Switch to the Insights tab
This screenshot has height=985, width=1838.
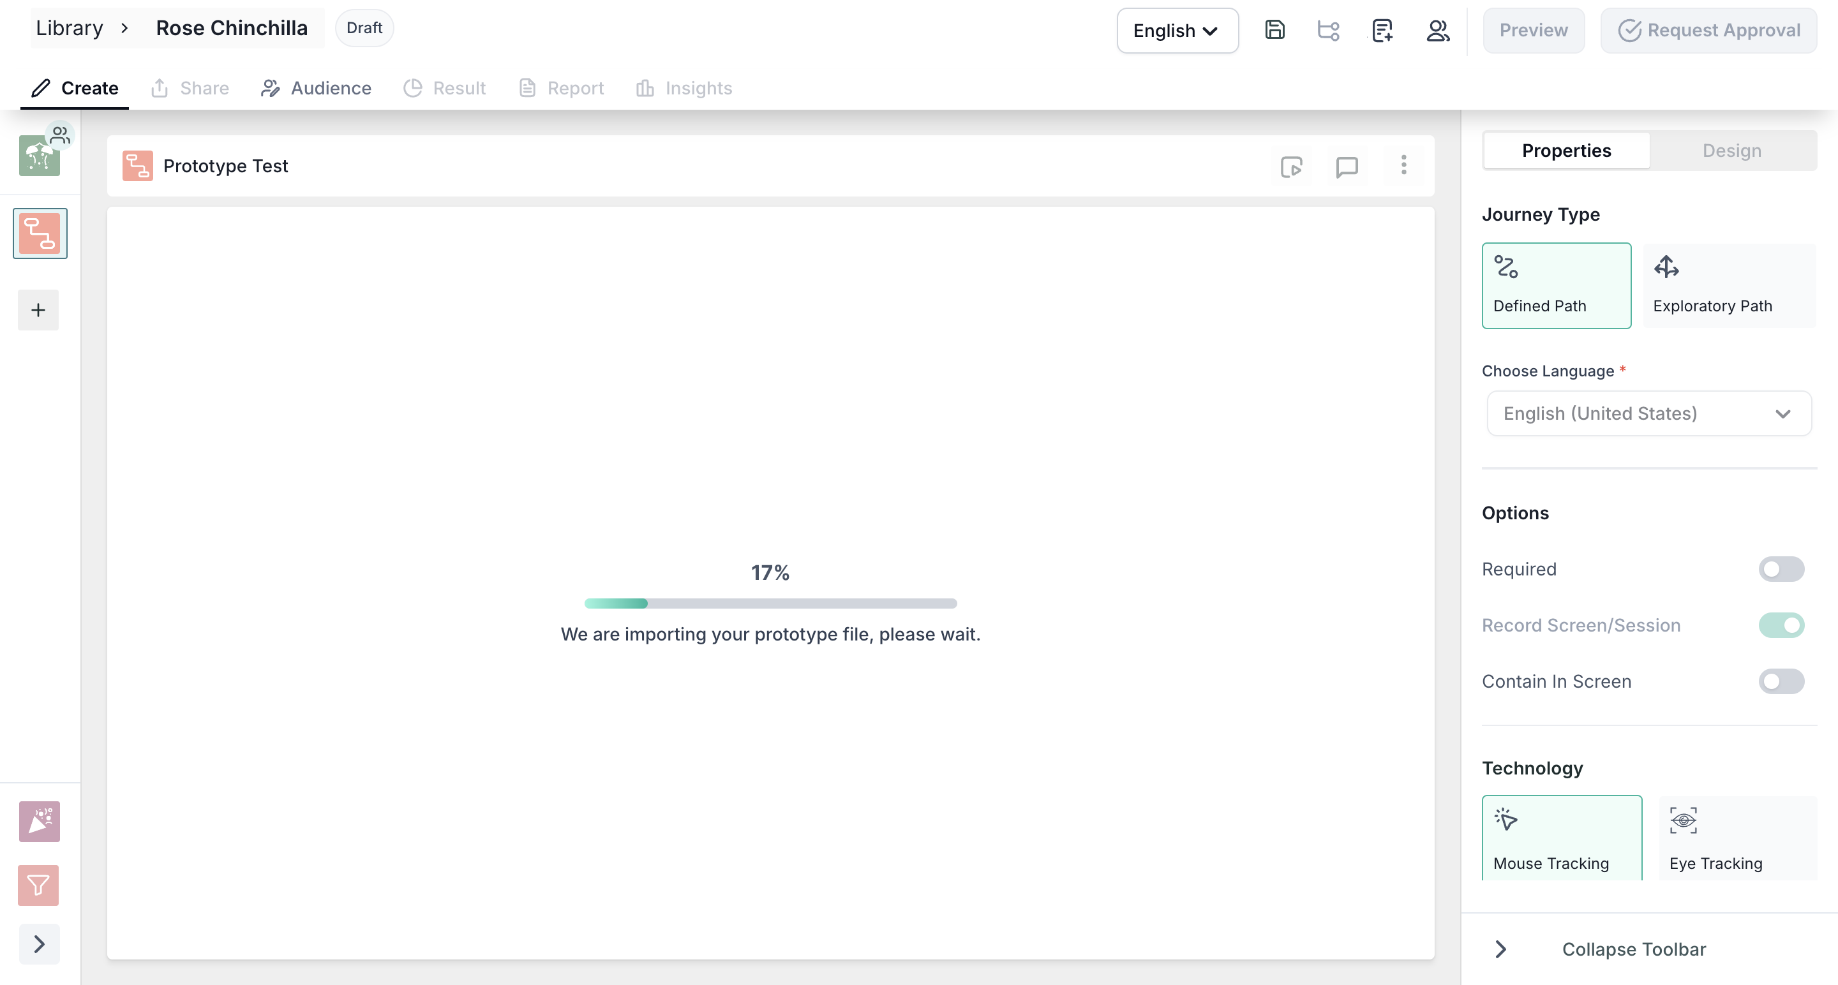pos(684,89)
